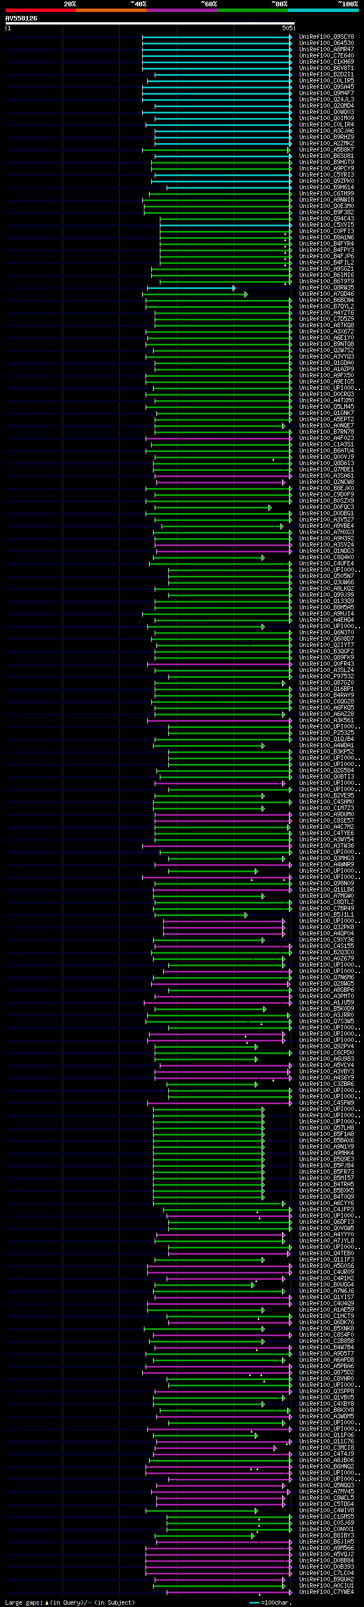This screenshot has width=364, height=1607.
Task: Click the AV558126 query name label
Action: 21,19
